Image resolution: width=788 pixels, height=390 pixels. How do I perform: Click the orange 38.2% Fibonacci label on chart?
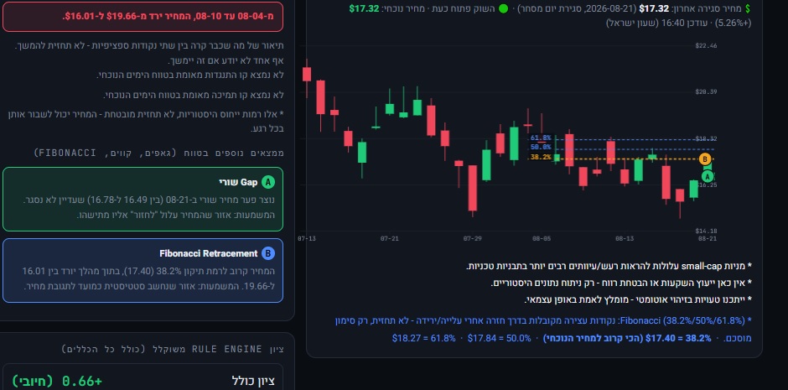(x=541, y=158)
